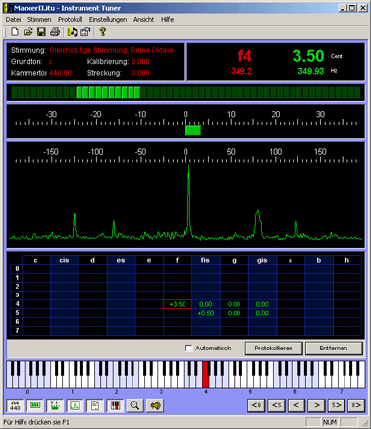Select the '0.00' cell under g row 5
Screen dimensions: 371x429
[235, 313]
